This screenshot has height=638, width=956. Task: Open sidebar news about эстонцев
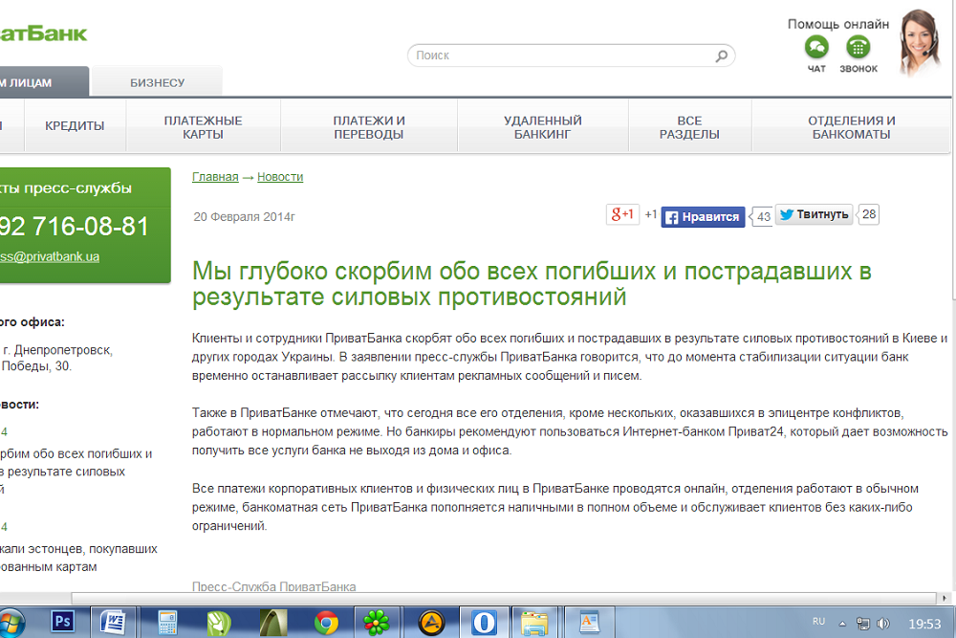coord(78,558)
